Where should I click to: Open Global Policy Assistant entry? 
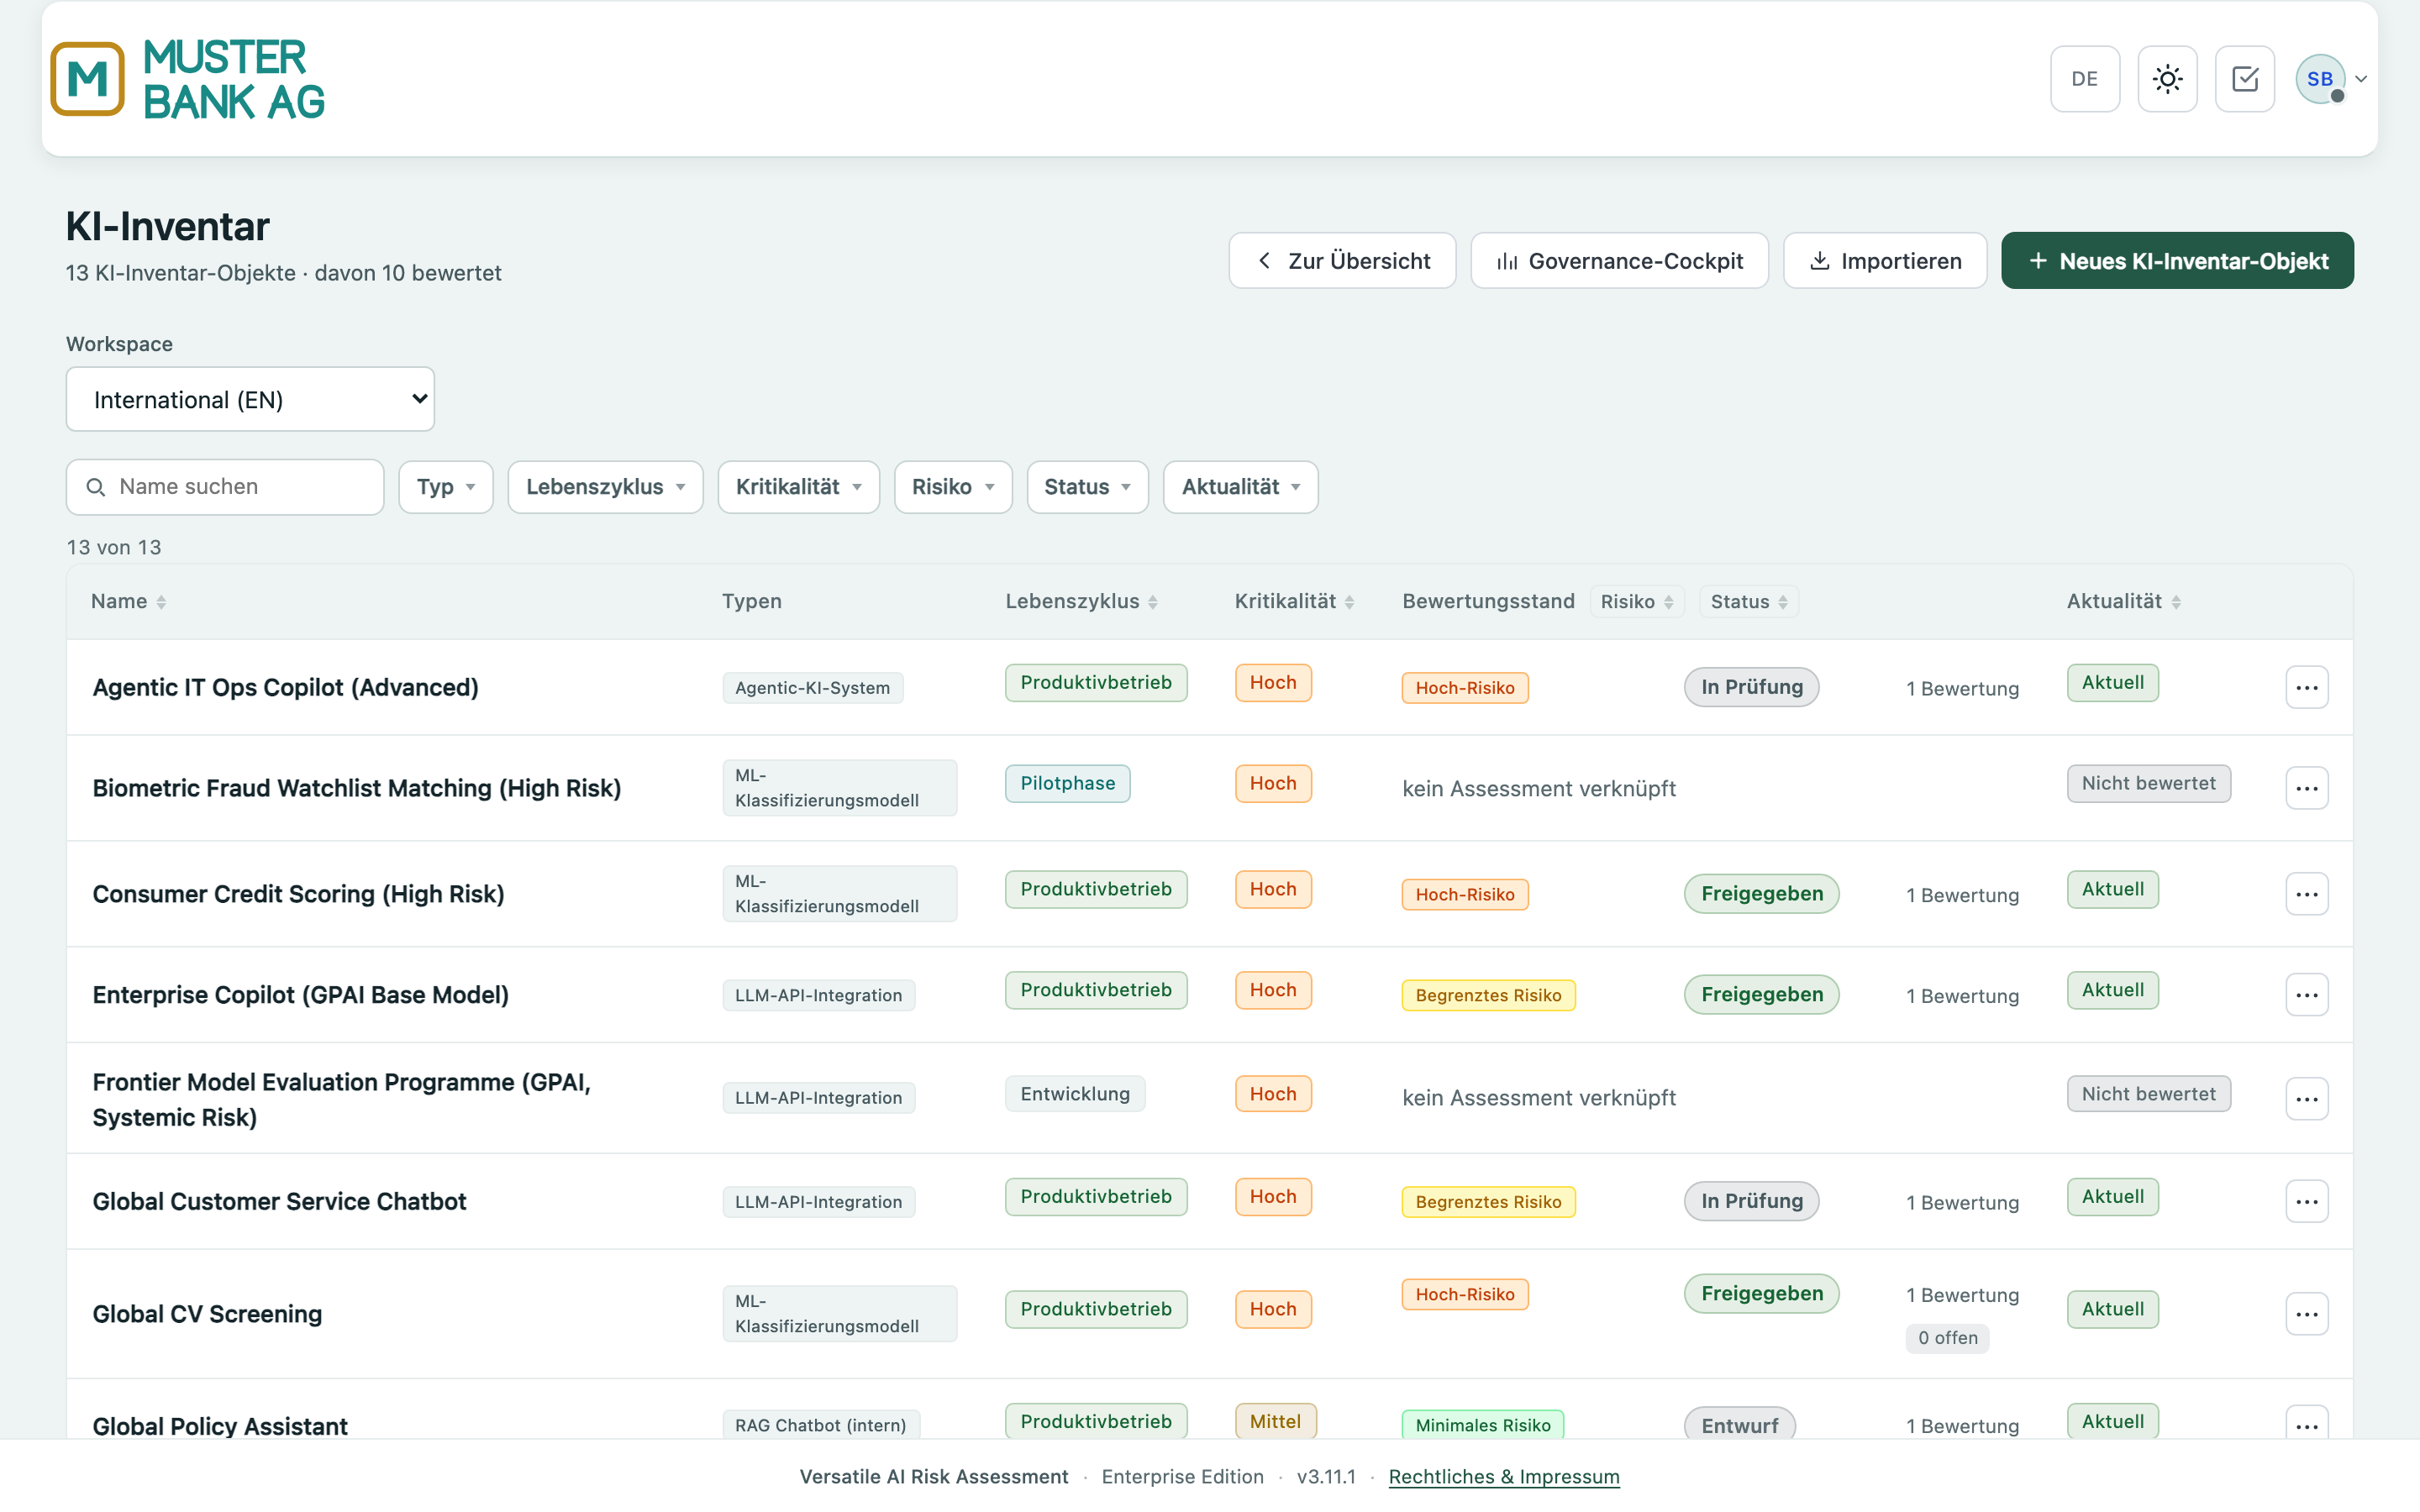220,1426
